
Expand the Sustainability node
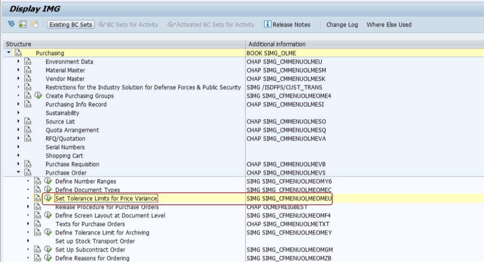click(x=19, y=113)
